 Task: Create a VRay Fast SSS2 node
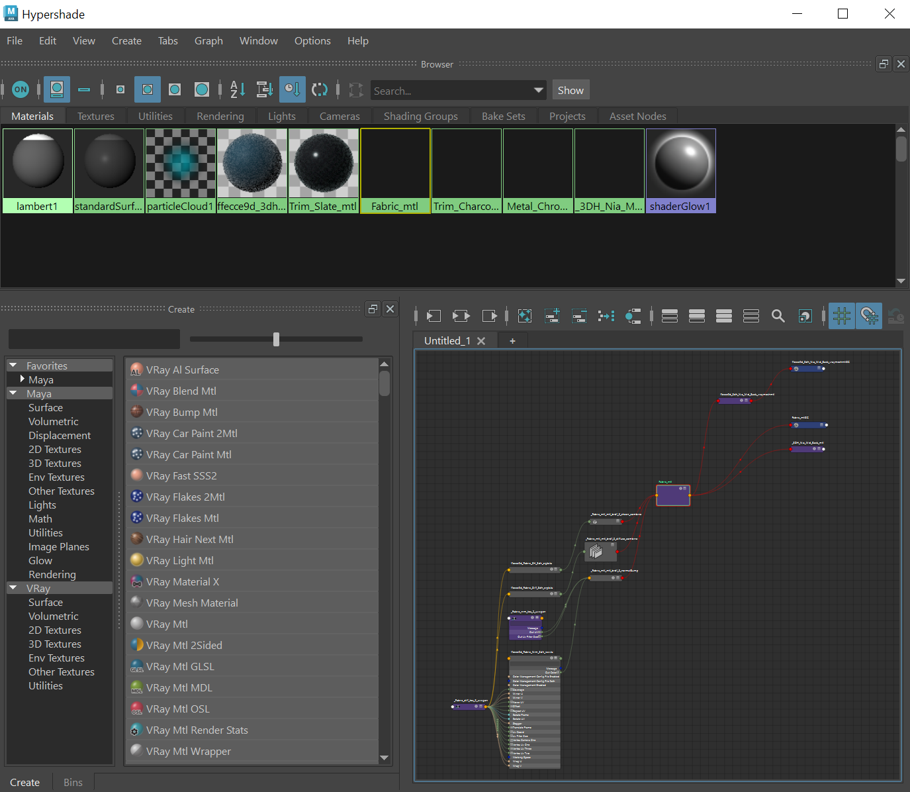(252, 475)
